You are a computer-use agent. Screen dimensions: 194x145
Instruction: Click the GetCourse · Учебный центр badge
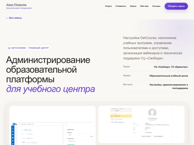point(29,48)
